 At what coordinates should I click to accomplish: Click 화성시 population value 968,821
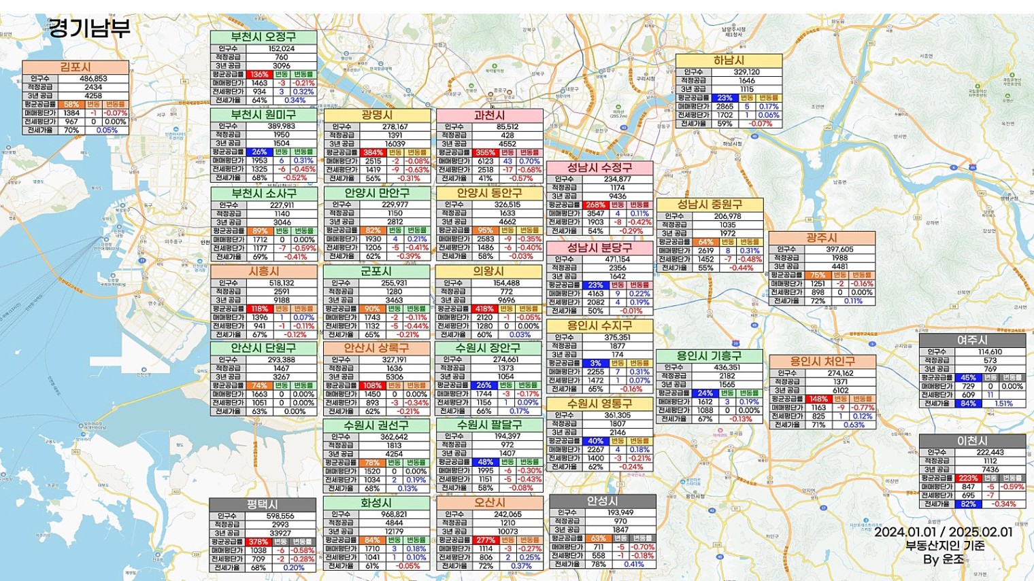(x=395, y=514)
